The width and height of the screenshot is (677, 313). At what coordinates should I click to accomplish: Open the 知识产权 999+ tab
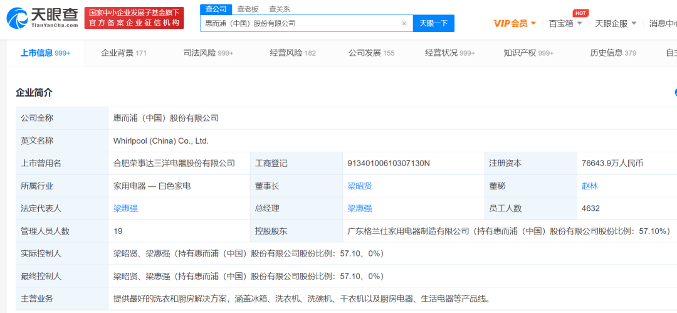click(528, 53)
